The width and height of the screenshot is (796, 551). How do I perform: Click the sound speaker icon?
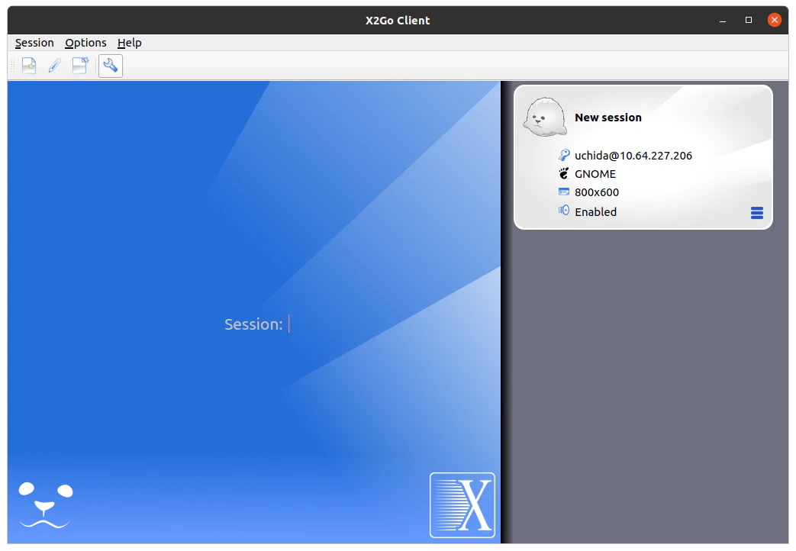(x=563, y=210)
